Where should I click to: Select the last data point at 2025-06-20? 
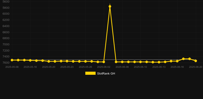point(196,61)
